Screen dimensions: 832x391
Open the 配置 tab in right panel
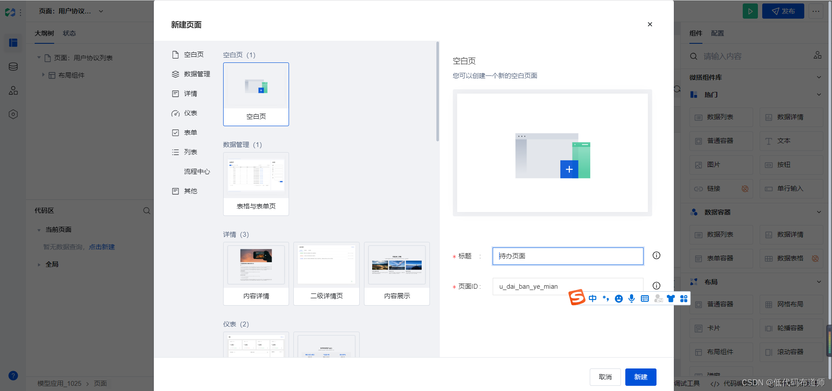[x=717, y=33]
